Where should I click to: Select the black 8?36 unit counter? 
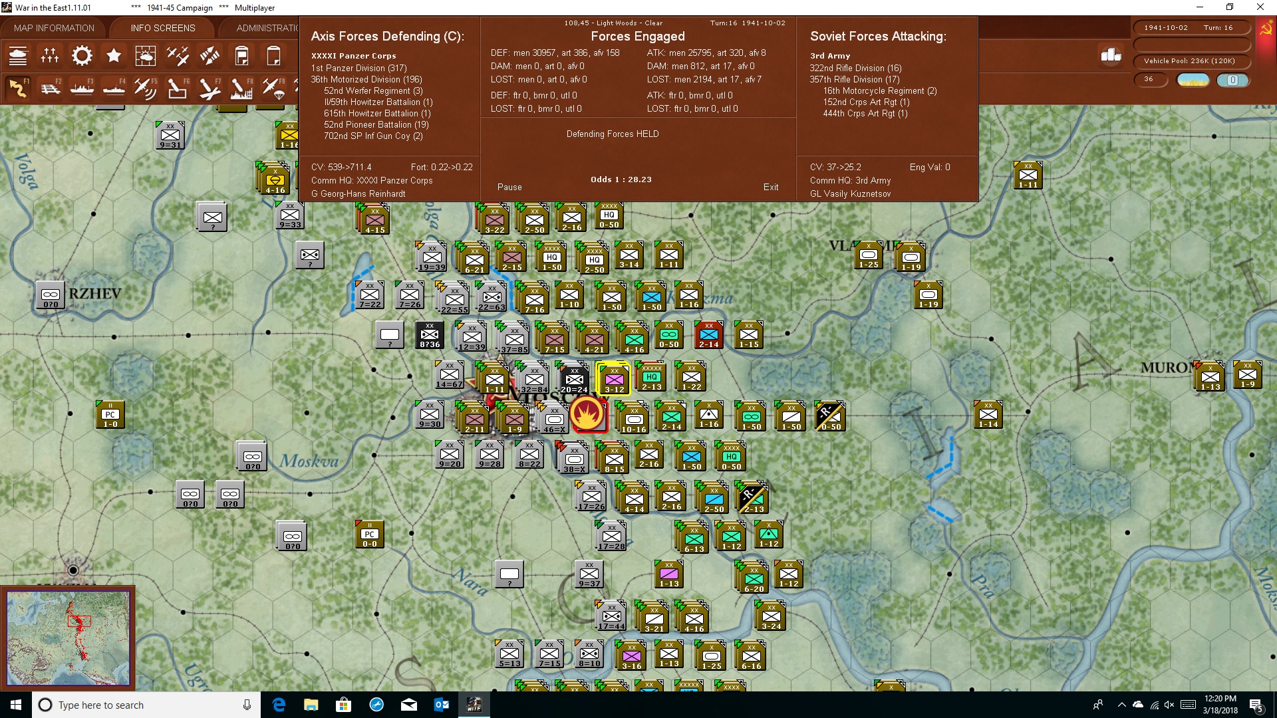tap(430, 336)
